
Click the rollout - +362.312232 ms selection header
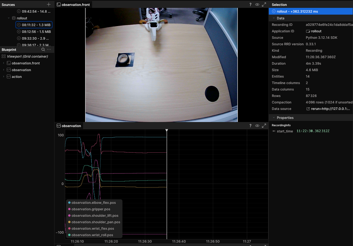(x=311, y=11)
